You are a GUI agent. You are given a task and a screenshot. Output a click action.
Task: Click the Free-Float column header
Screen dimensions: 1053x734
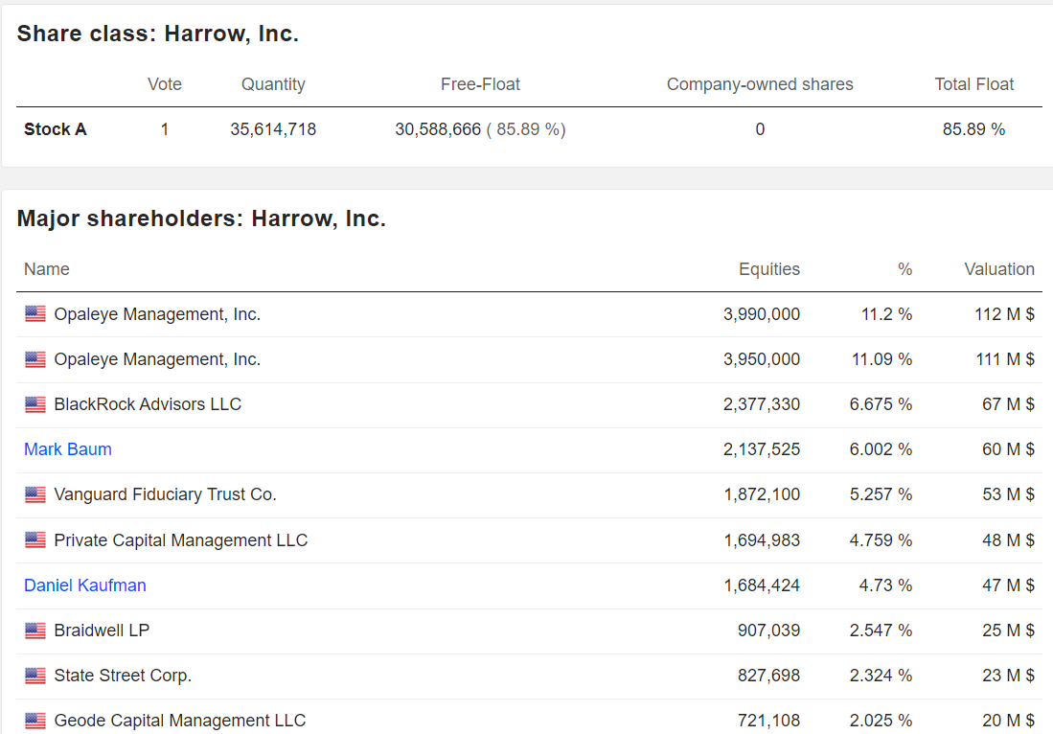pyautogui.click(x=480, y=84)
